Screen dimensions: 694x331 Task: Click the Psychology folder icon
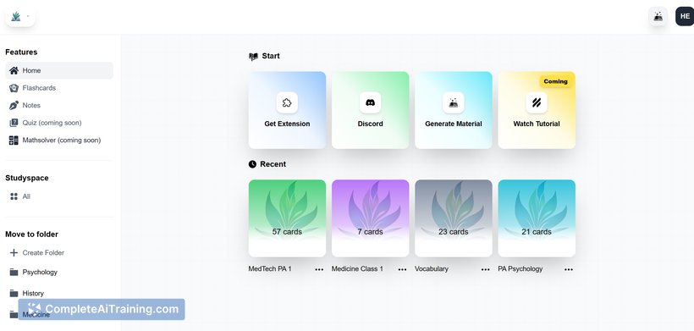pos(14,272)
